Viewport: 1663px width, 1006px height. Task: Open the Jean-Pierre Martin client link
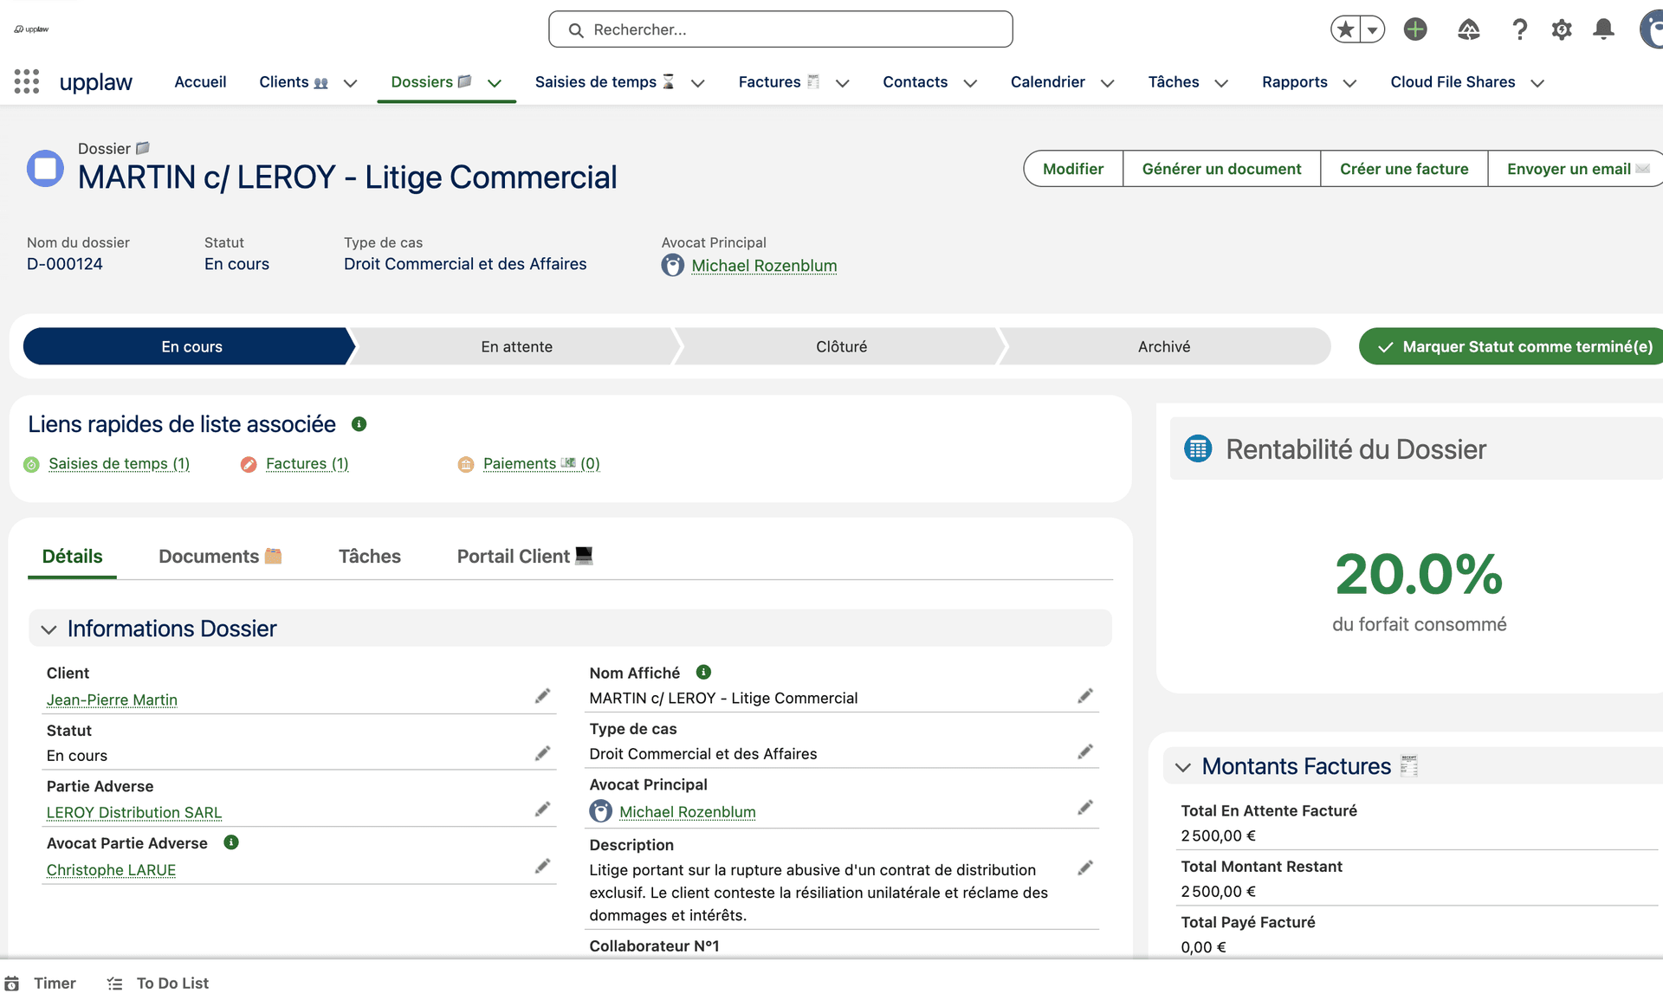[112, 700]
